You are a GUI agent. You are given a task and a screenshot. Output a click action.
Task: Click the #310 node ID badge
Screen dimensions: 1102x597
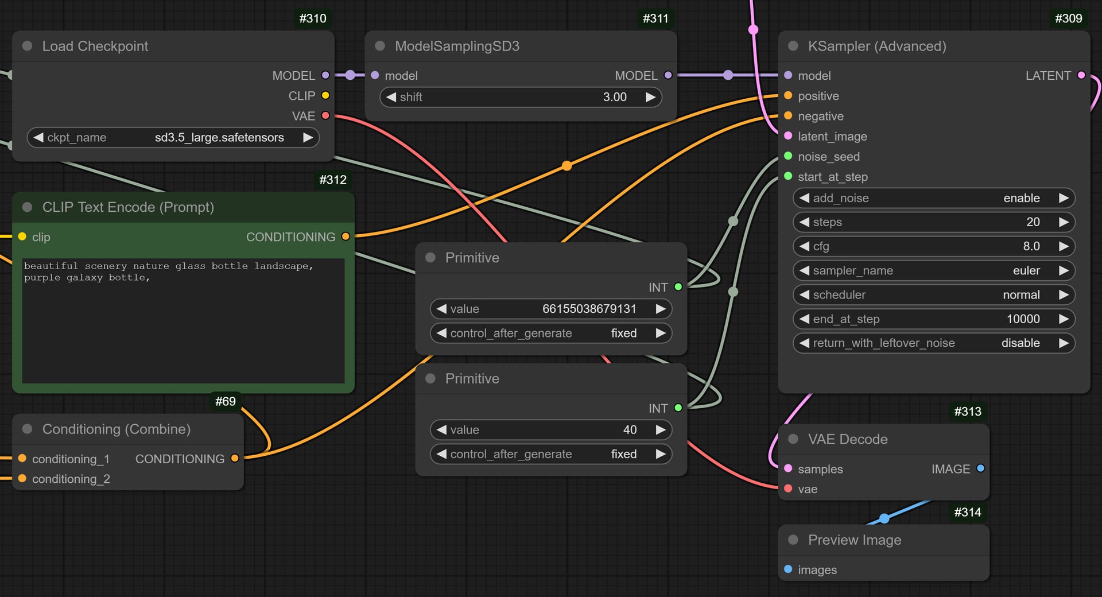point(313,18)
